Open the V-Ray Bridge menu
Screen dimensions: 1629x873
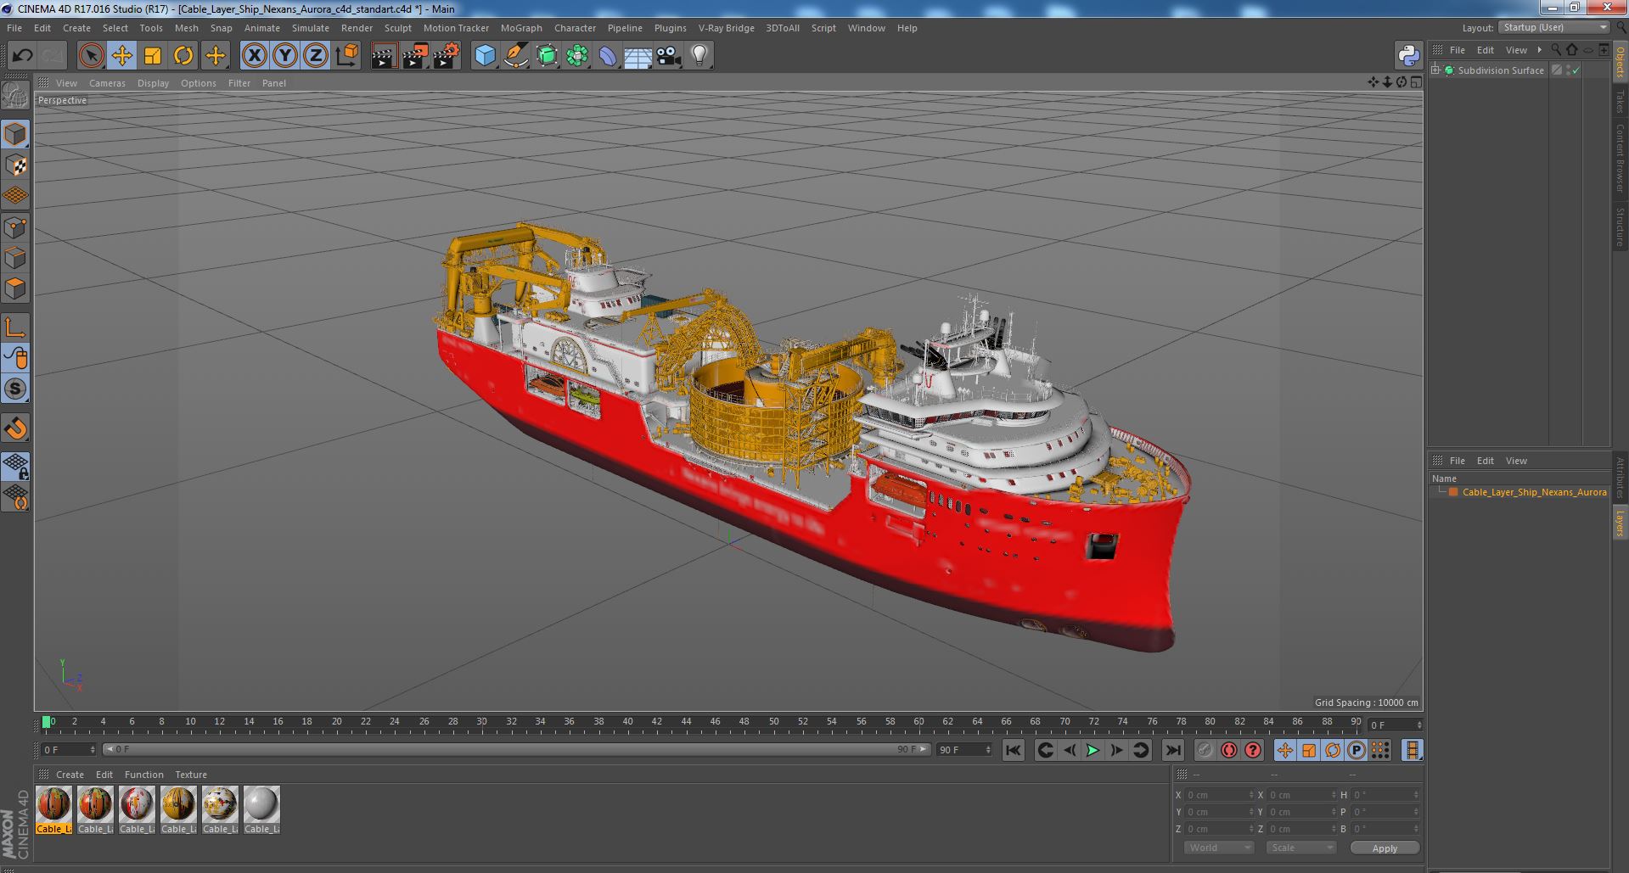coord(726,28)
